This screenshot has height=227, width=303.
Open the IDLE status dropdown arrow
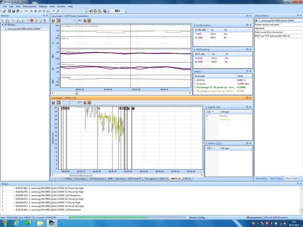click(x=125, y=12)
